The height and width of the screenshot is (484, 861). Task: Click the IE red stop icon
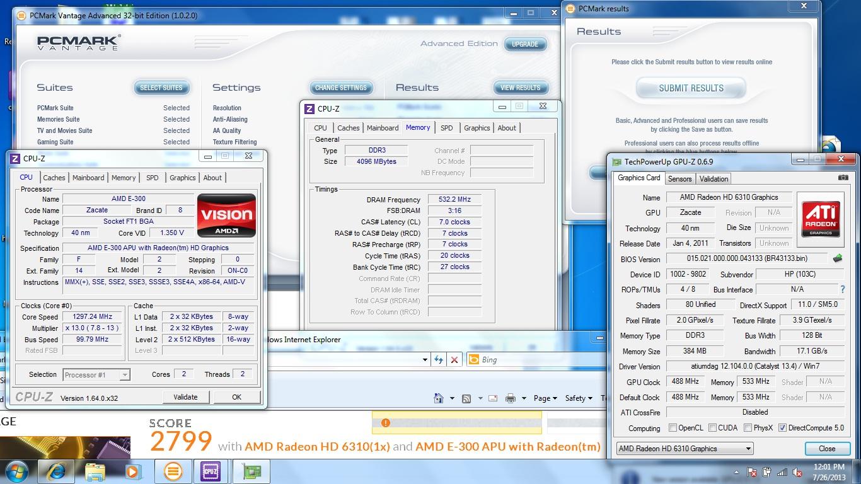pos(454,360)
